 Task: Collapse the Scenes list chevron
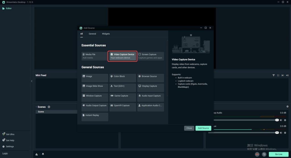[36, 107]
